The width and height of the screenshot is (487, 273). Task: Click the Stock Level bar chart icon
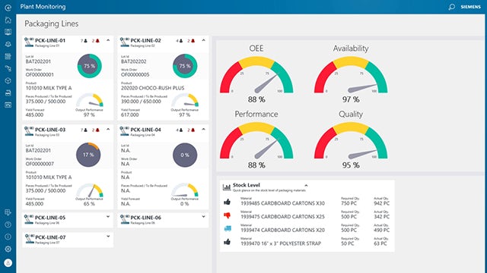(x=227, y=187)
